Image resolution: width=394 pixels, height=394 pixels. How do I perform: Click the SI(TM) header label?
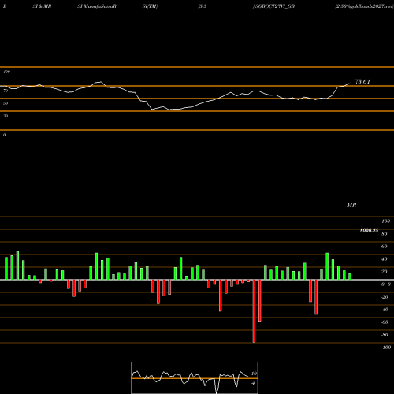(x=150, y=6)
